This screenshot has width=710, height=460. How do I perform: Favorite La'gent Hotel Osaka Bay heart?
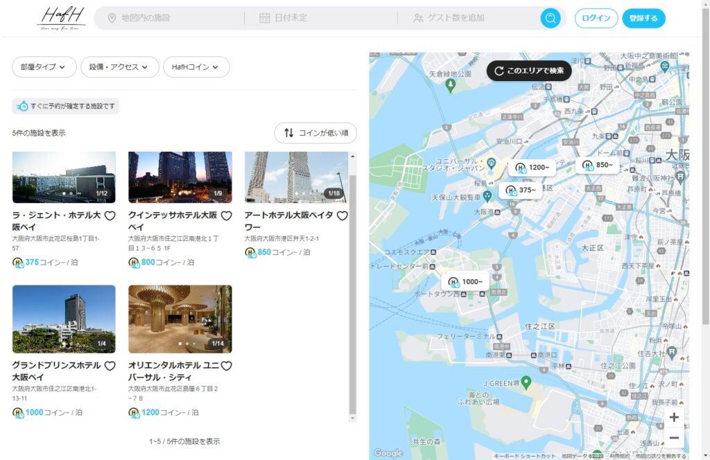tap(110, 215)
